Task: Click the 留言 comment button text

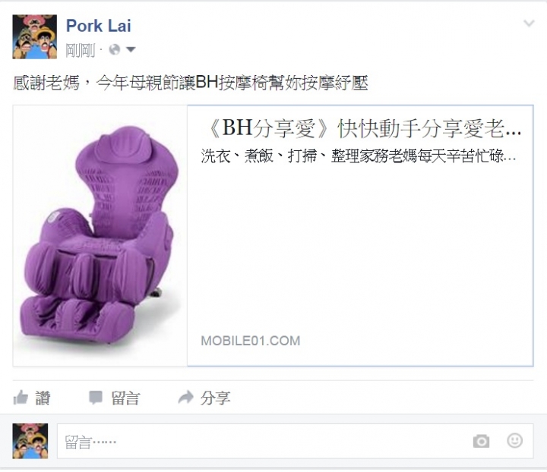Action: [x=125, y=398]
